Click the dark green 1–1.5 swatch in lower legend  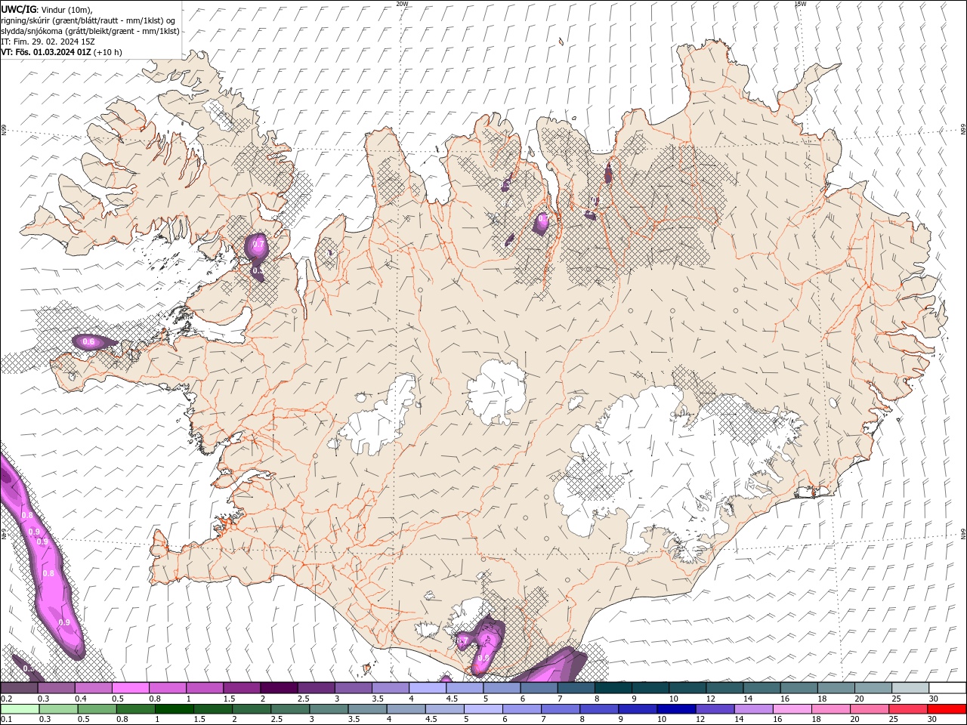point(175,709)
